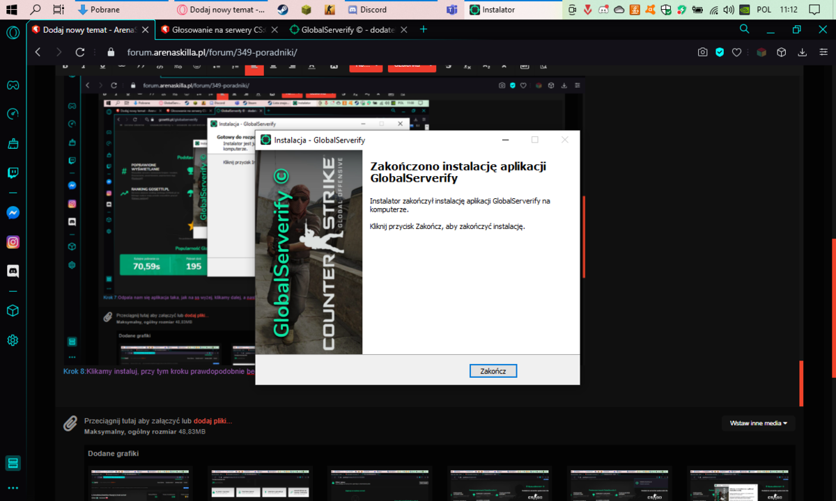Open Messenger in the browser sidebar
Image resolution: width=836 pixels, height=501 pixels.
(13, 213)
